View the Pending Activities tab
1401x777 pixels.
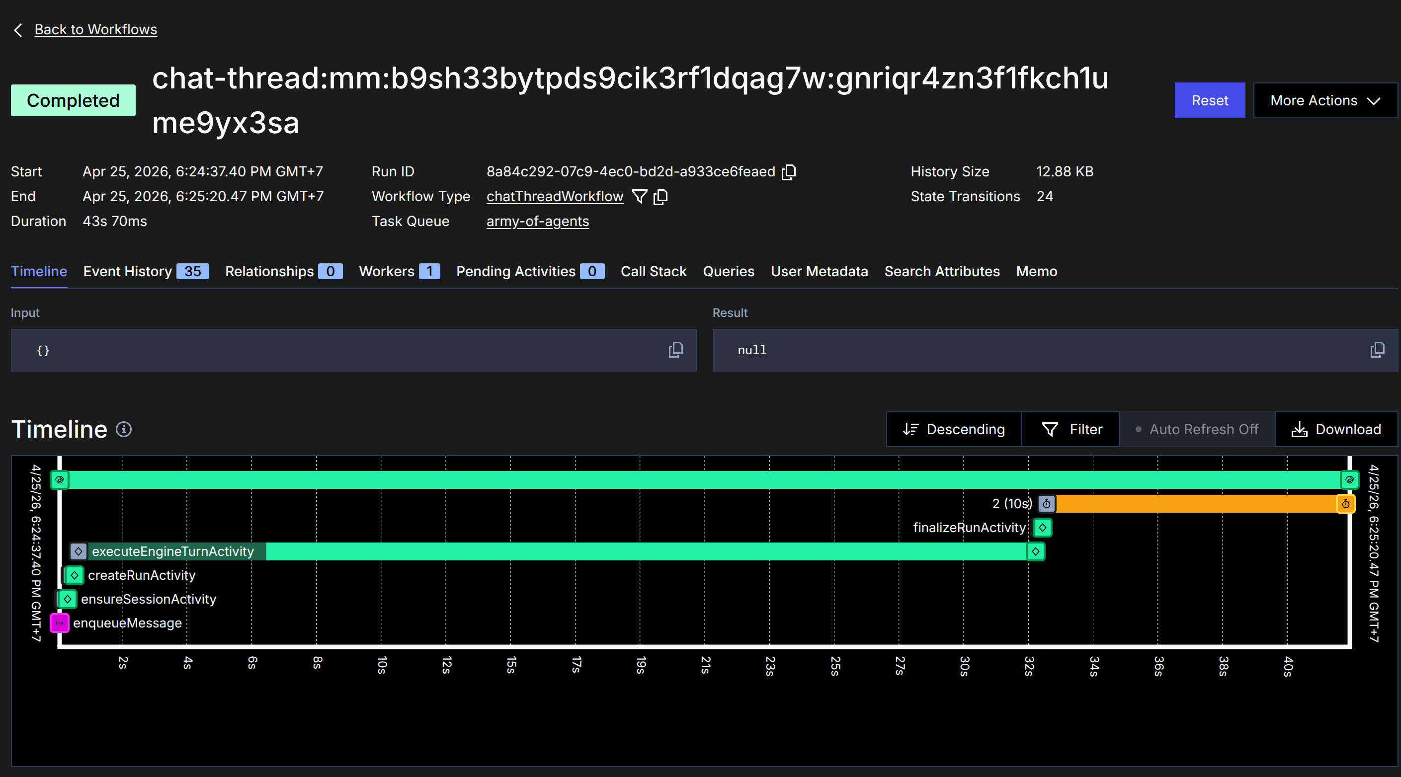[x=530, y=271]
